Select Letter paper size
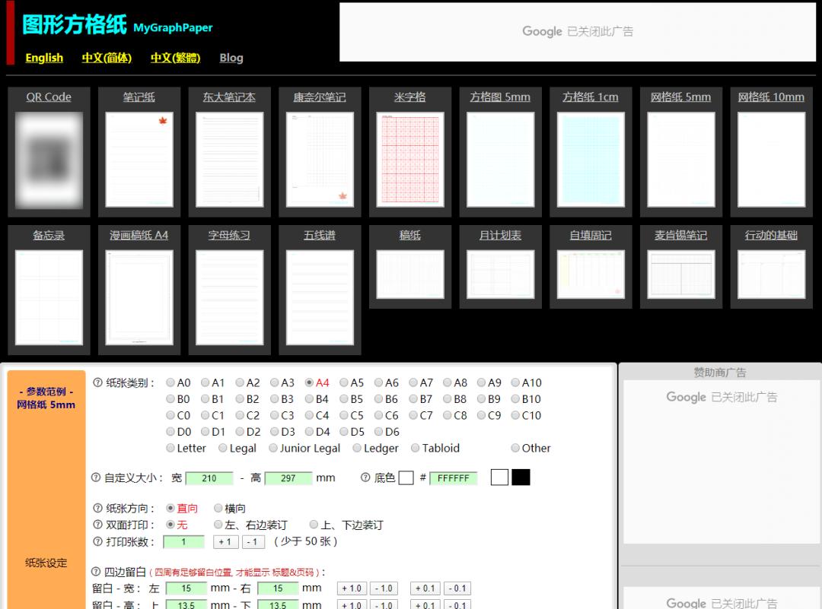This screenshot has width=822, height=609. pyautogui.click(x=170, y=448)
